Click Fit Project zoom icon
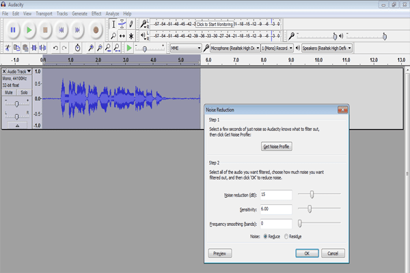This screenshot has height=273, width=410. pyautogui.click(x=117, y=48)
